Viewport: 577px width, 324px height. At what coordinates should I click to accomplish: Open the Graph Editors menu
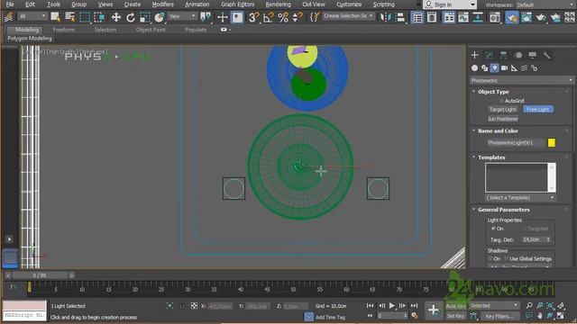tap(238, 4)
